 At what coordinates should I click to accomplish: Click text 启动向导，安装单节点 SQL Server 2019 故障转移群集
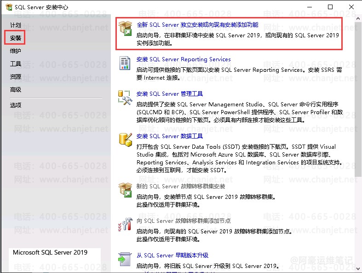point(206,197)
